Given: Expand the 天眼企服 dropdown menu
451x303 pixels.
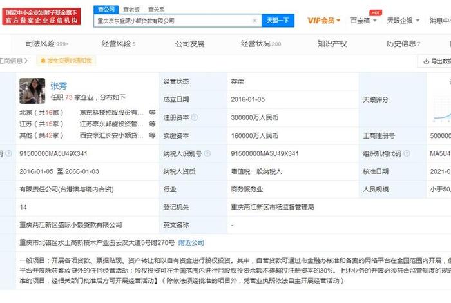Looking at the screenshot, I should (x=403, y=21).
